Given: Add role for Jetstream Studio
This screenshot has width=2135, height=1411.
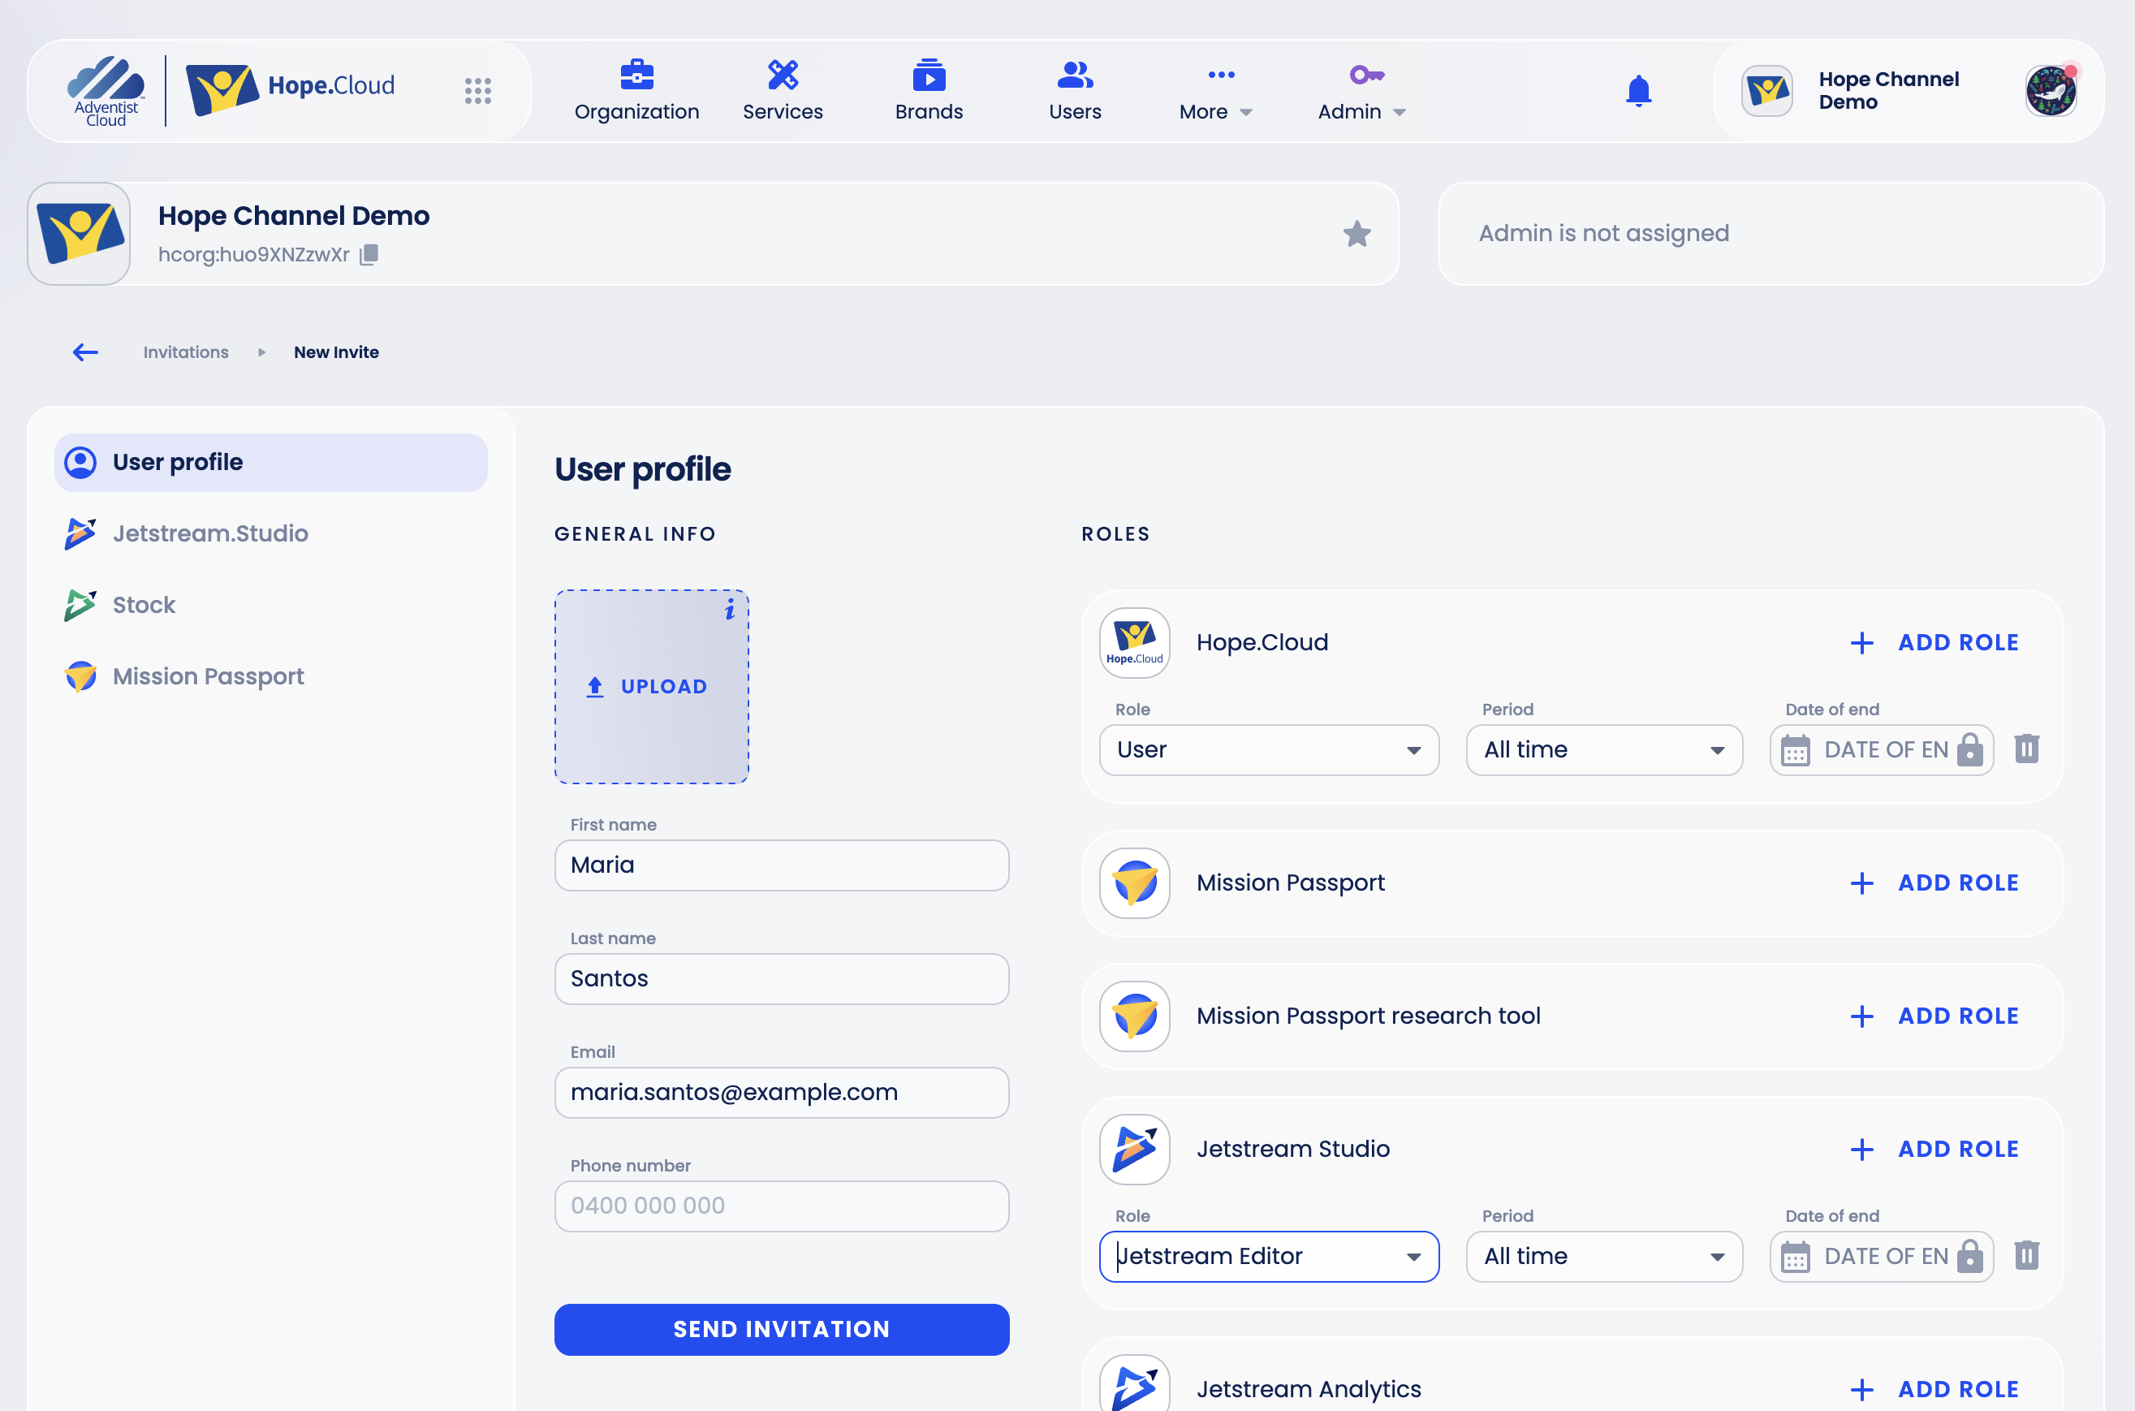Looking at the screenshot, I should 1934,1149.
